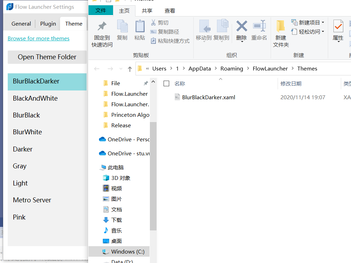Open OneDrive - Personal in navigation pane
The image size is (351, 263).
pos(124,139)
